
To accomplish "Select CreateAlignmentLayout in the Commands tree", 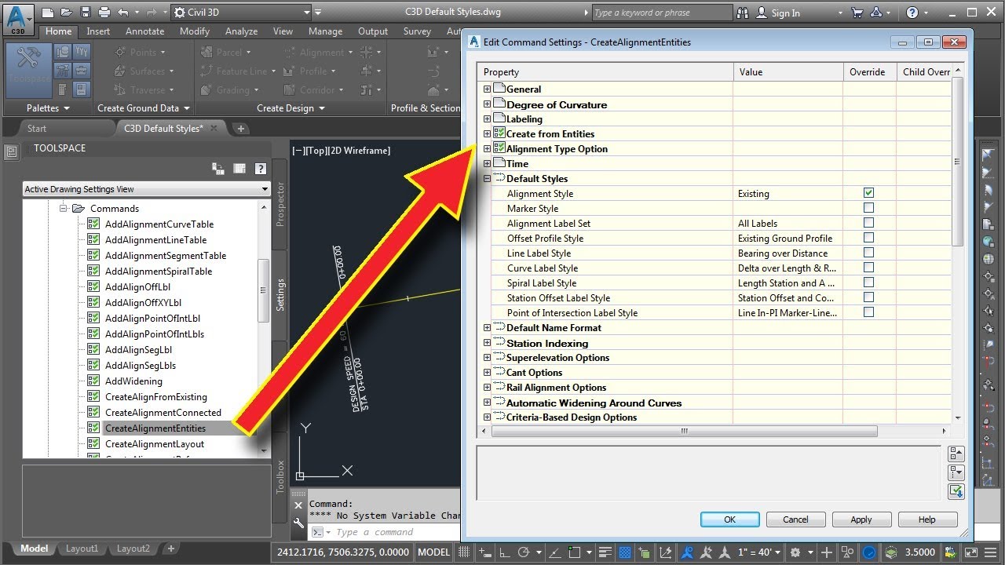I will click(x=155, y=444).
